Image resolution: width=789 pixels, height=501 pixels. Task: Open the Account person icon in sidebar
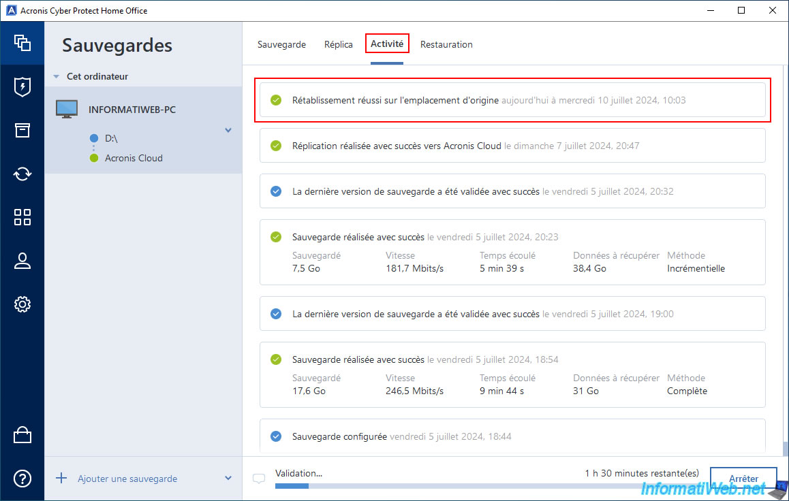click(22, 261)
